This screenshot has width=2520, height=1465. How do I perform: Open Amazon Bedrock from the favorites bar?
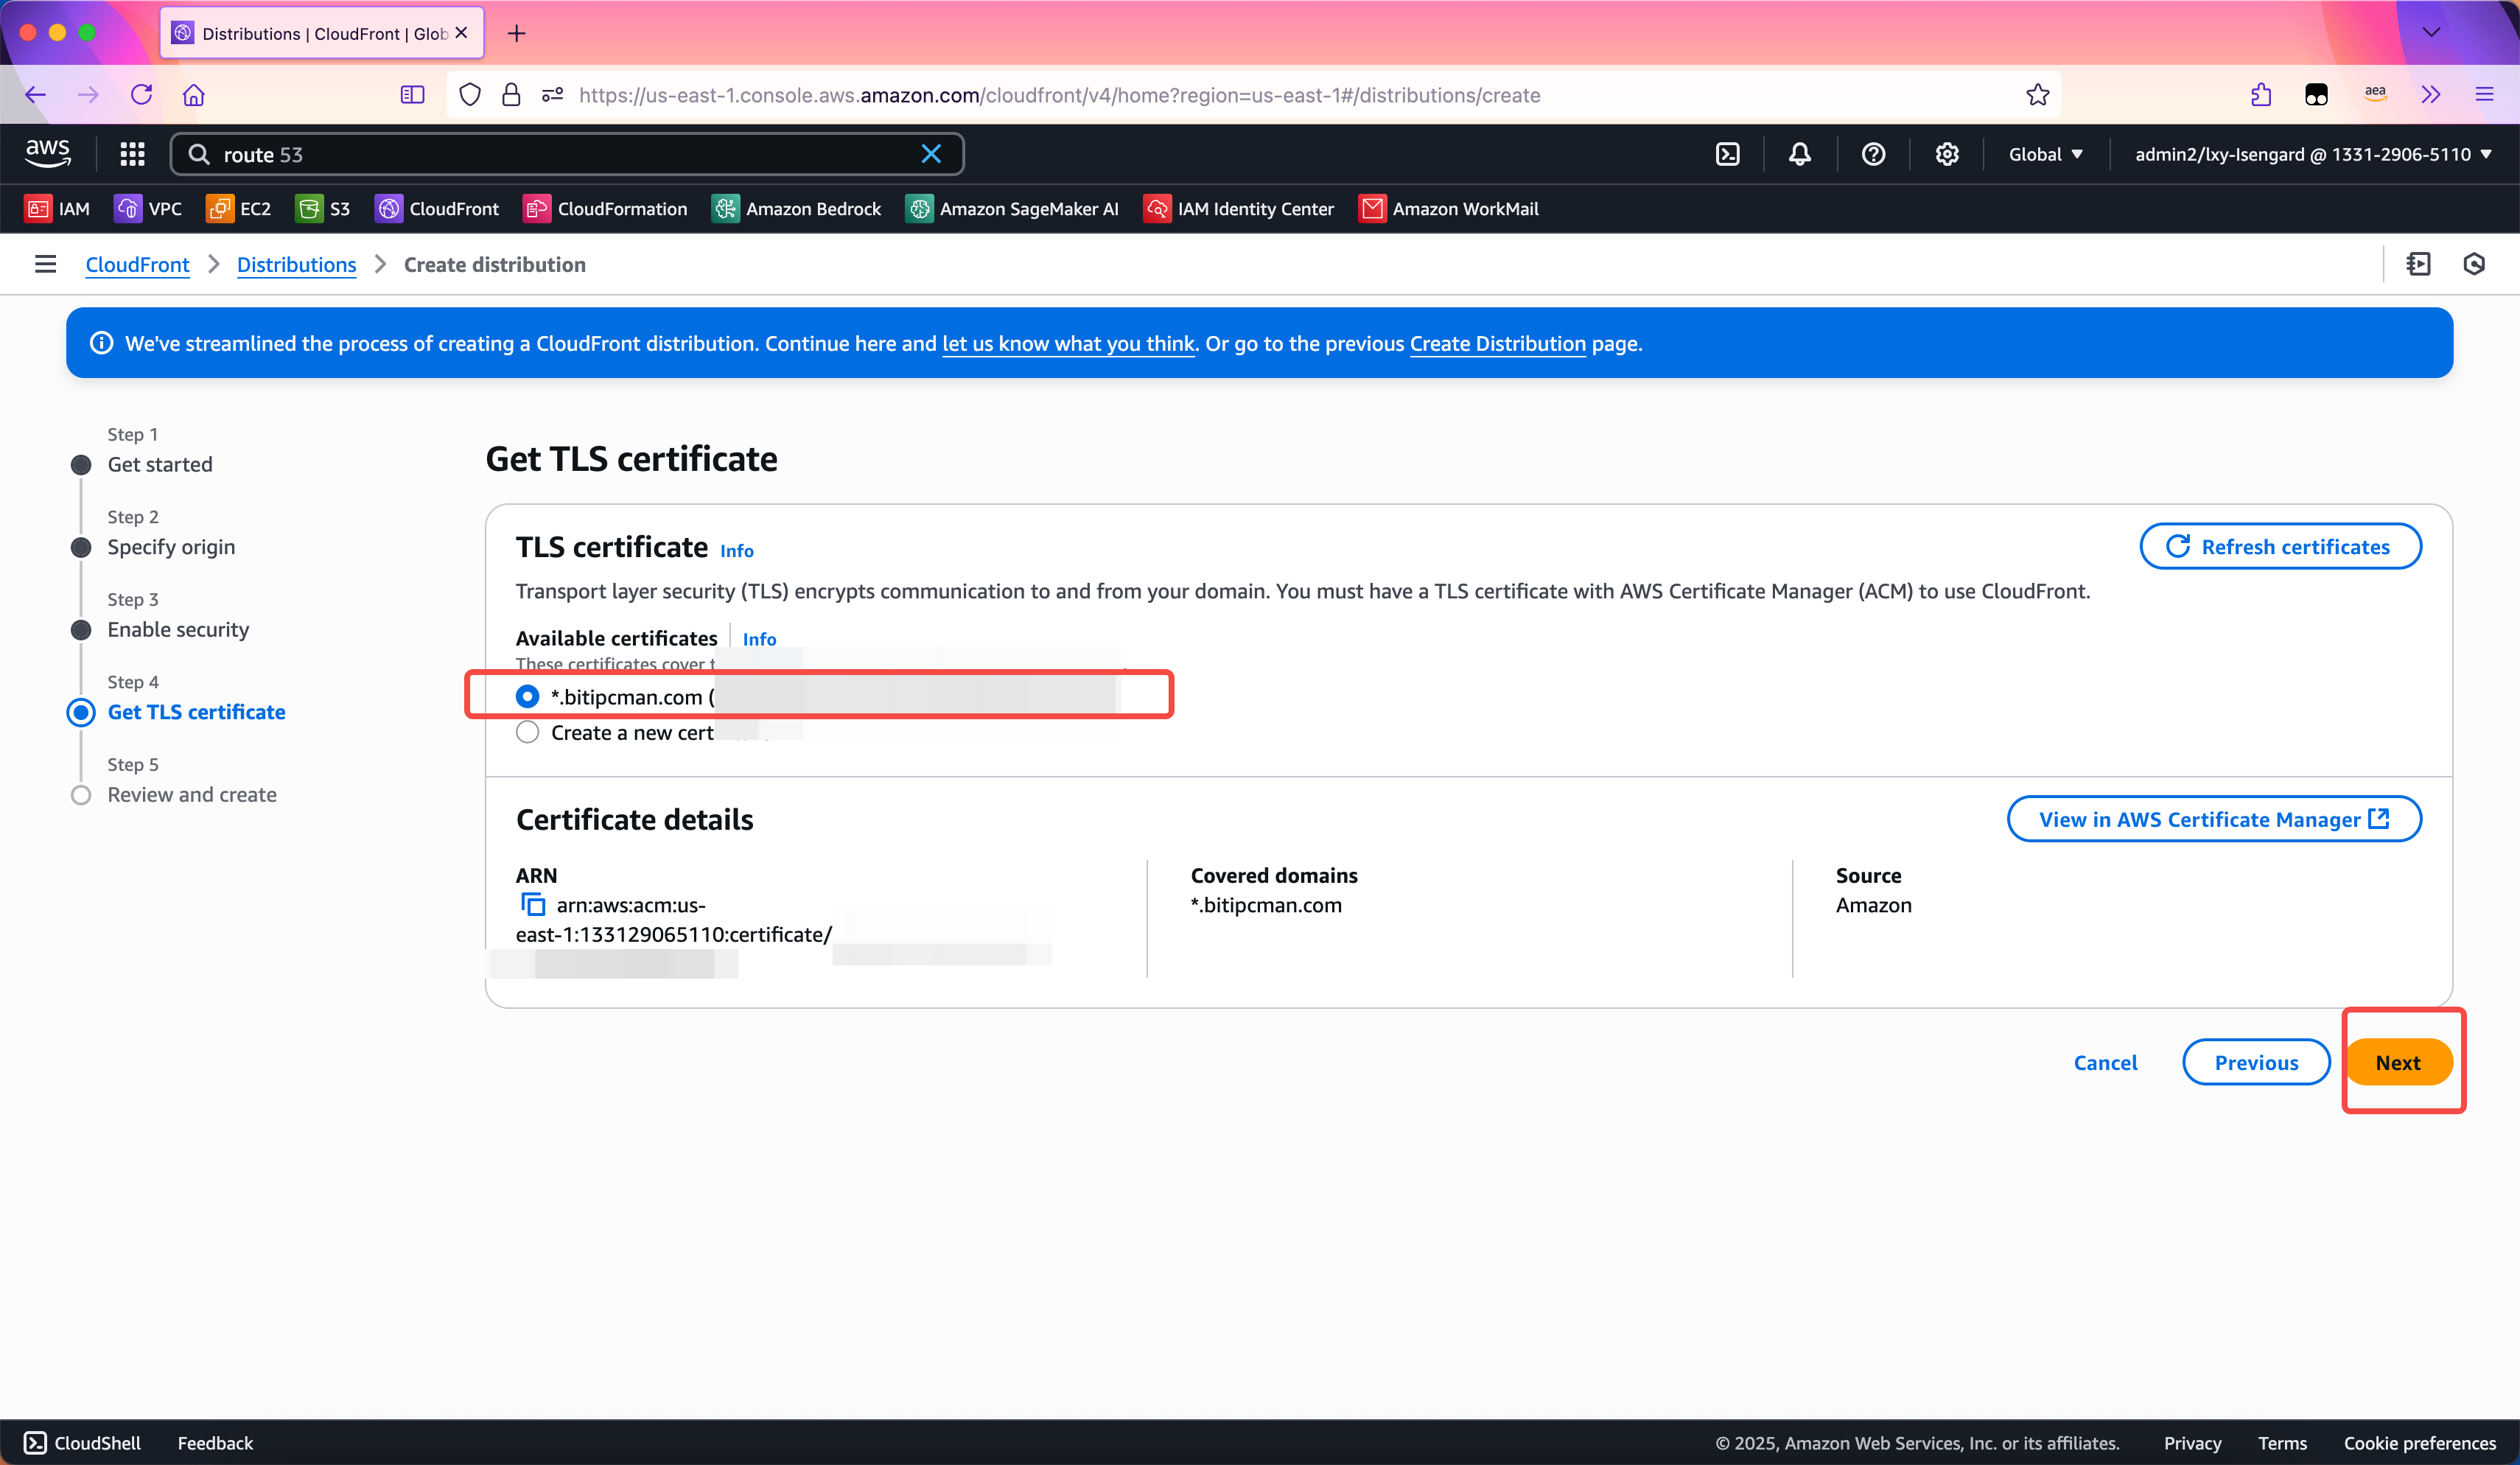pyautogui.click(x=796, y=209)
